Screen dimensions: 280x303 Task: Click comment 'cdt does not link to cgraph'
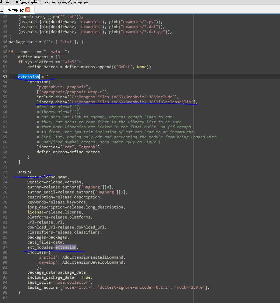pos(105,117)
